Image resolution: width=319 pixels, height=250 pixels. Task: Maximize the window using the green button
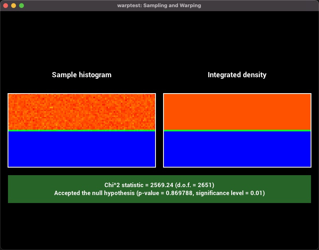(22, 6)
